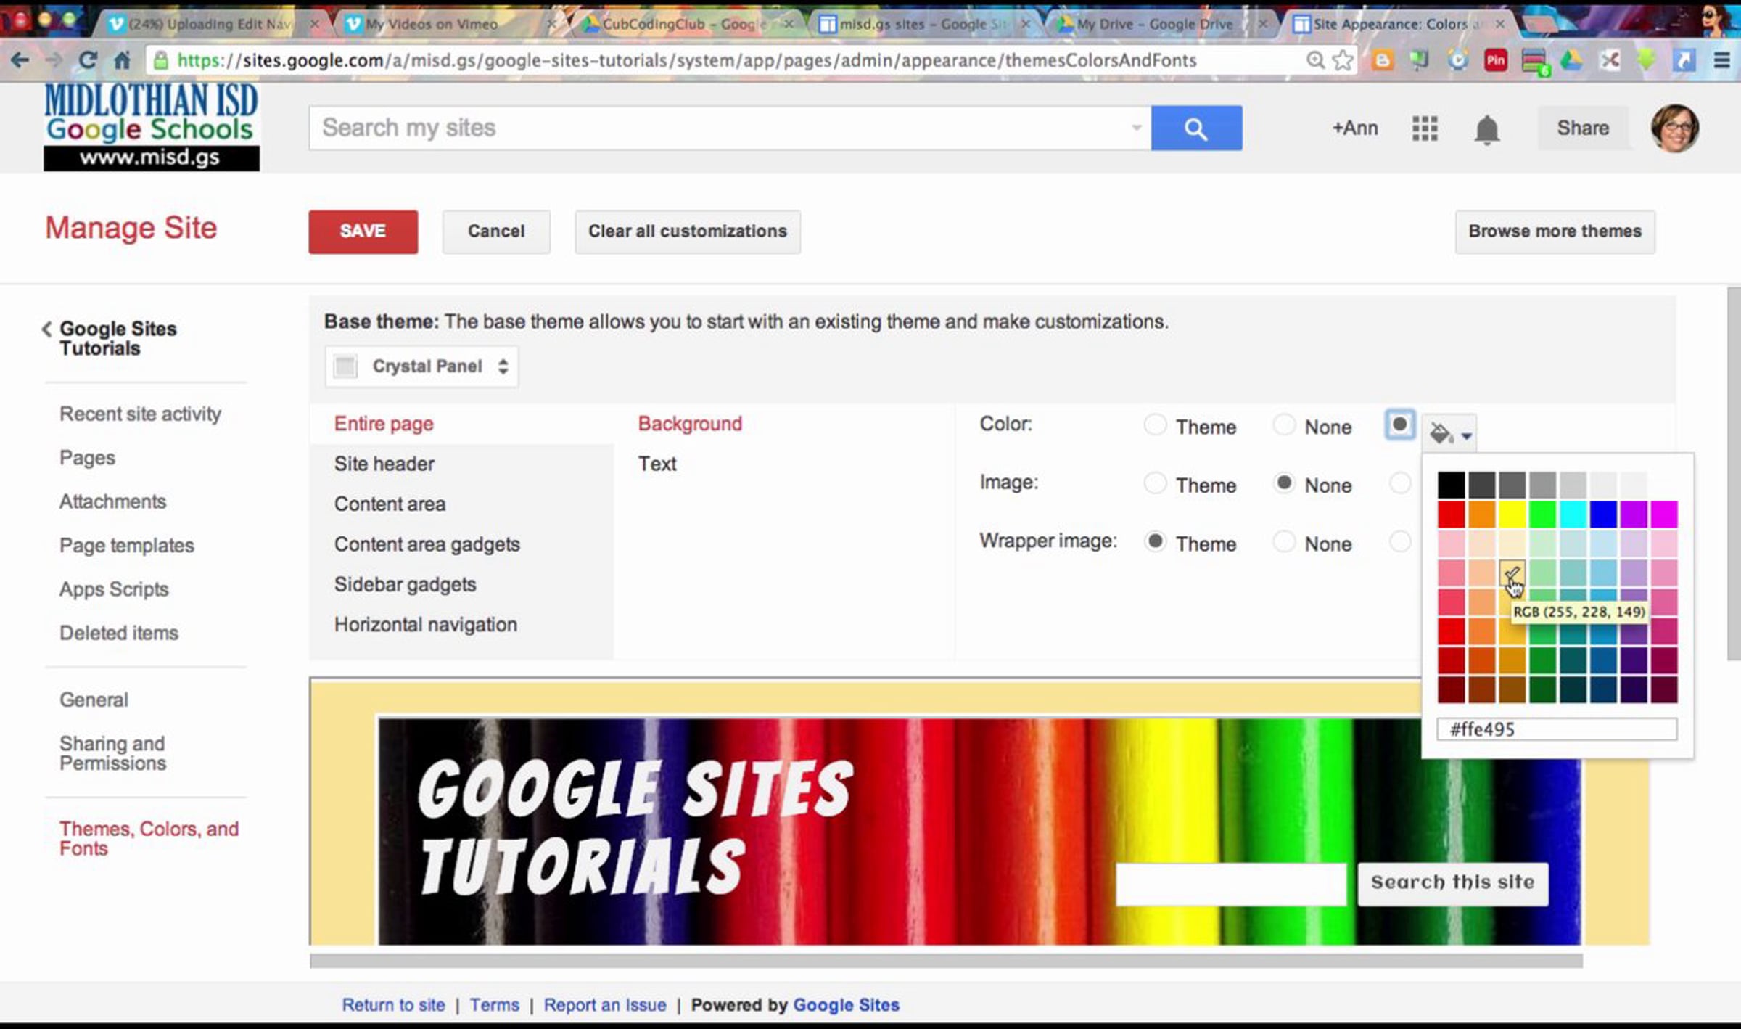Switch to My Drive browser tab
The image size is (1741, 1029).
[x=1153, y=24]
